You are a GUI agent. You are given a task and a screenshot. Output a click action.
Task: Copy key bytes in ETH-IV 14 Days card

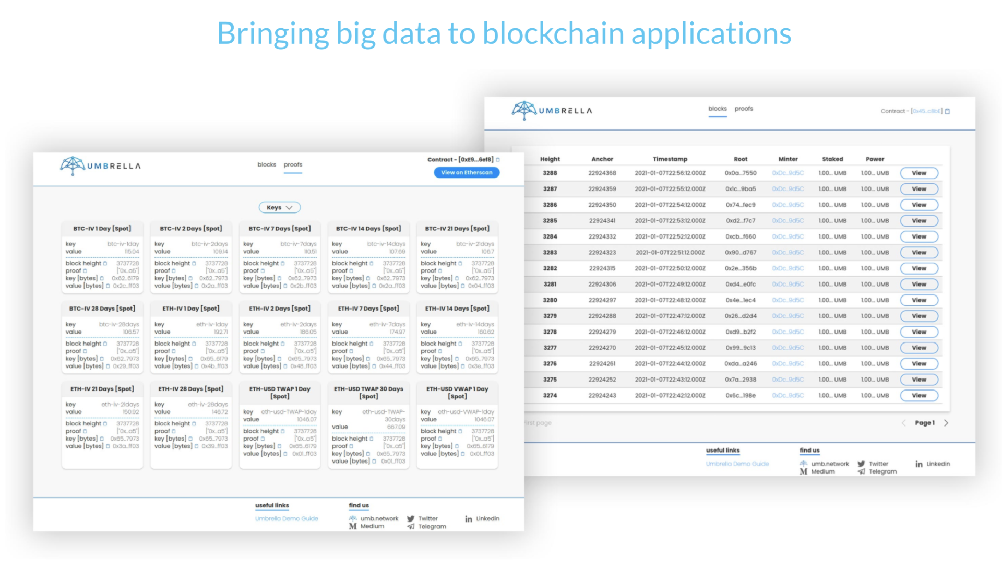click(457, 359)
